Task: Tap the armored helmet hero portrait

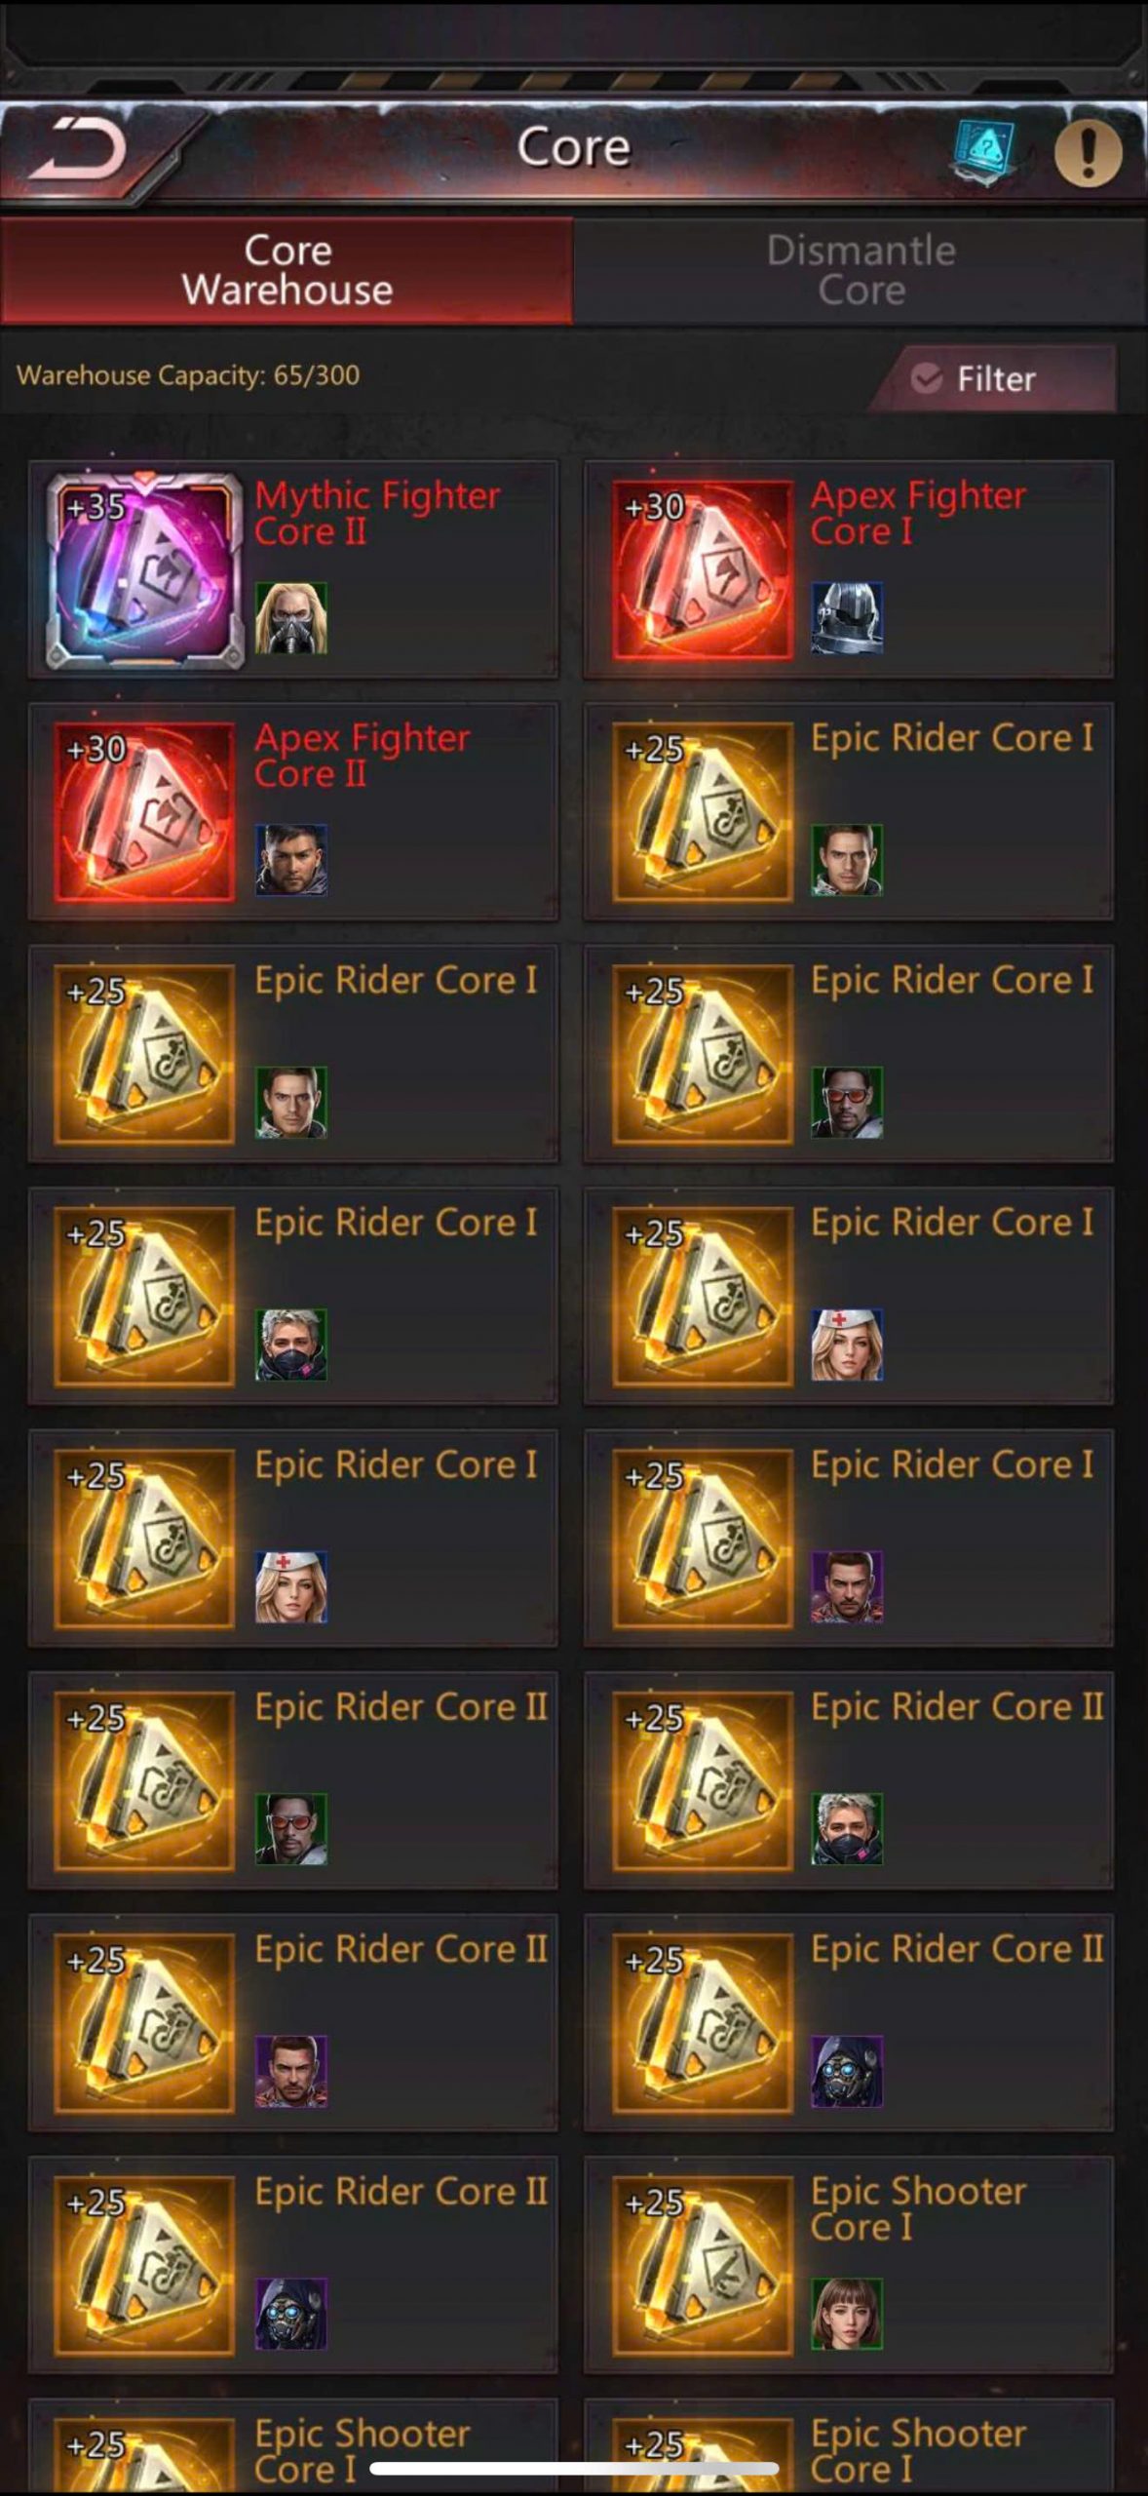Action: tap(847, 617)
